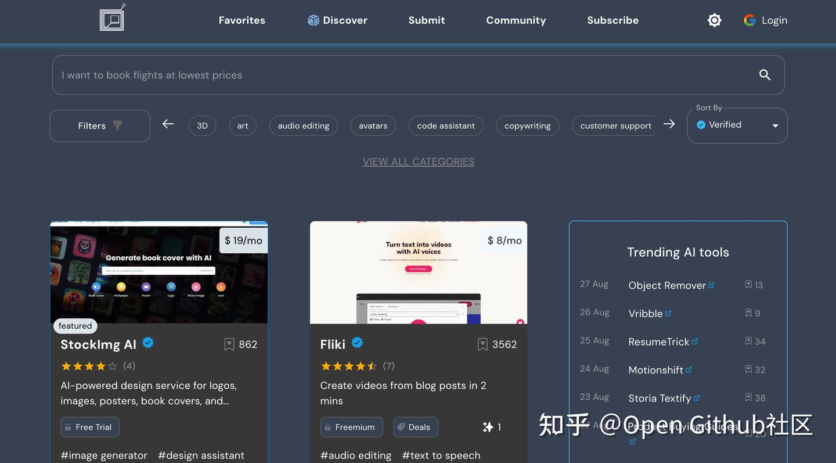Screen dimensions: 836x463
Task: Open Vribble trending tool
Action: 646,314
